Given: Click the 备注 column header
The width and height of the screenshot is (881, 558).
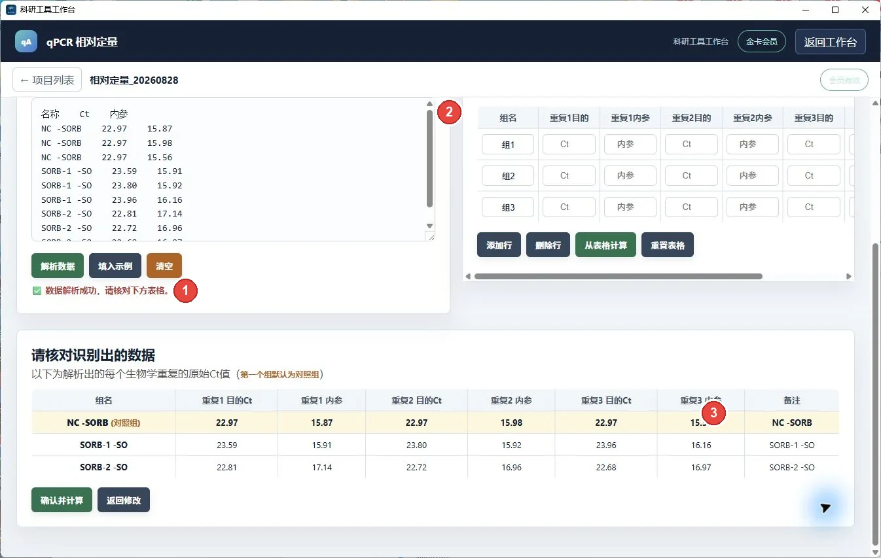Looking at the screenshot, I should (x=791, y=400).
